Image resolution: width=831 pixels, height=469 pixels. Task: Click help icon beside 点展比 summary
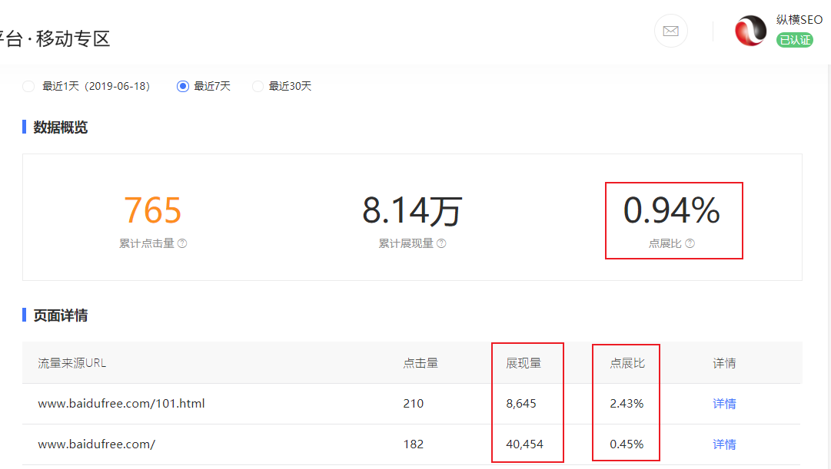point(690,243)
